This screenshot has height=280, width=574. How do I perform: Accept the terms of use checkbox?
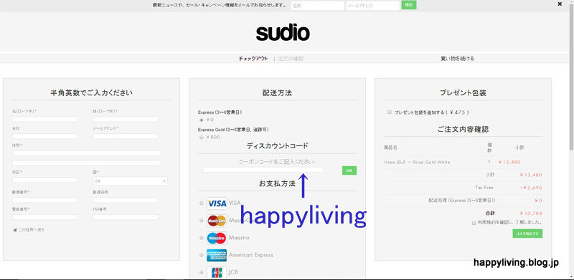(x=474, y=222)
